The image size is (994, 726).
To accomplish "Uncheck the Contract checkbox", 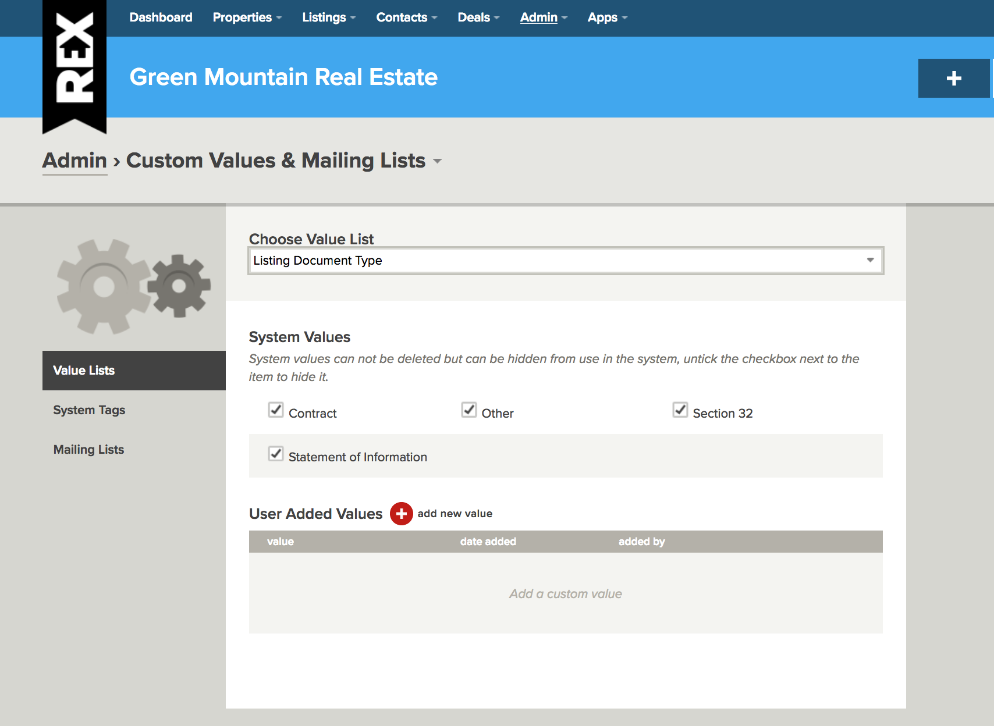I will coord(276,410).
